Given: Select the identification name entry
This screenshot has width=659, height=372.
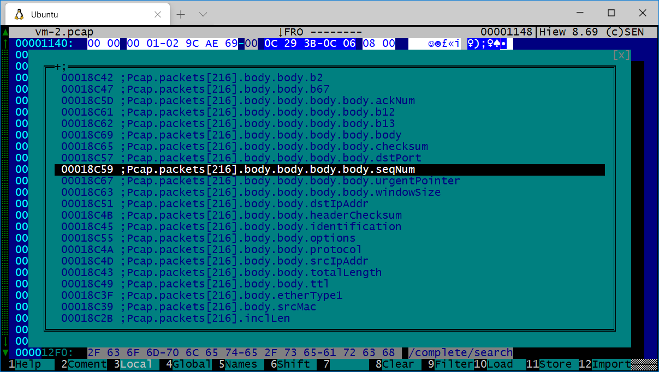Looking at the screenshot, I should pos(330,226).
